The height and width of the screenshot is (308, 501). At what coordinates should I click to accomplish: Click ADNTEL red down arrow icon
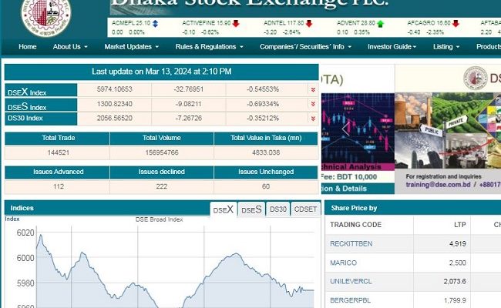click(x=311, y=24)
